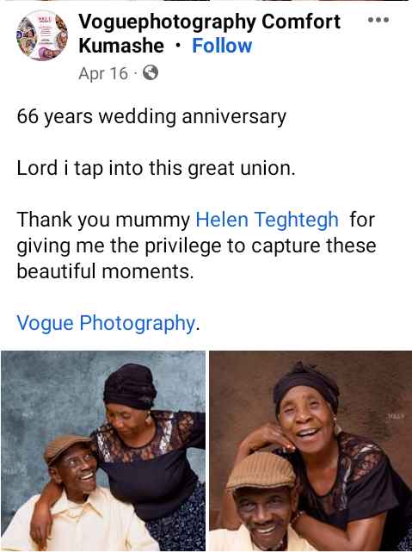Click the 'beautiful moments.' text line

(x=105, y=271)
